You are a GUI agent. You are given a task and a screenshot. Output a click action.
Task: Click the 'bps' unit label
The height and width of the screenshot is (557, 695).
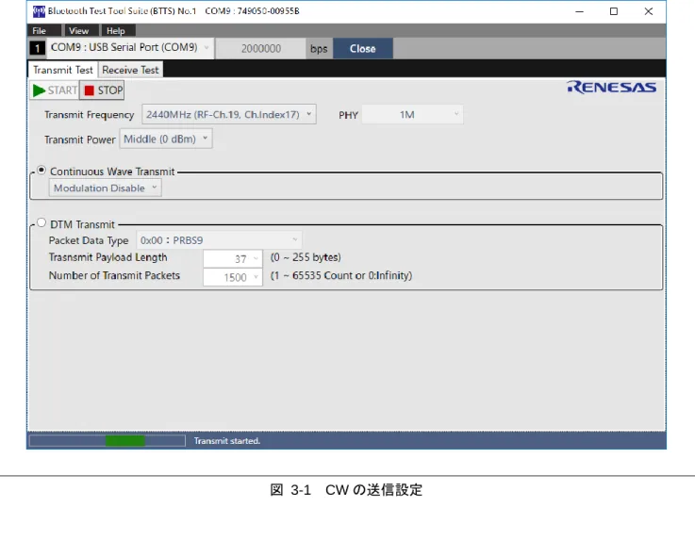point(319,49)
